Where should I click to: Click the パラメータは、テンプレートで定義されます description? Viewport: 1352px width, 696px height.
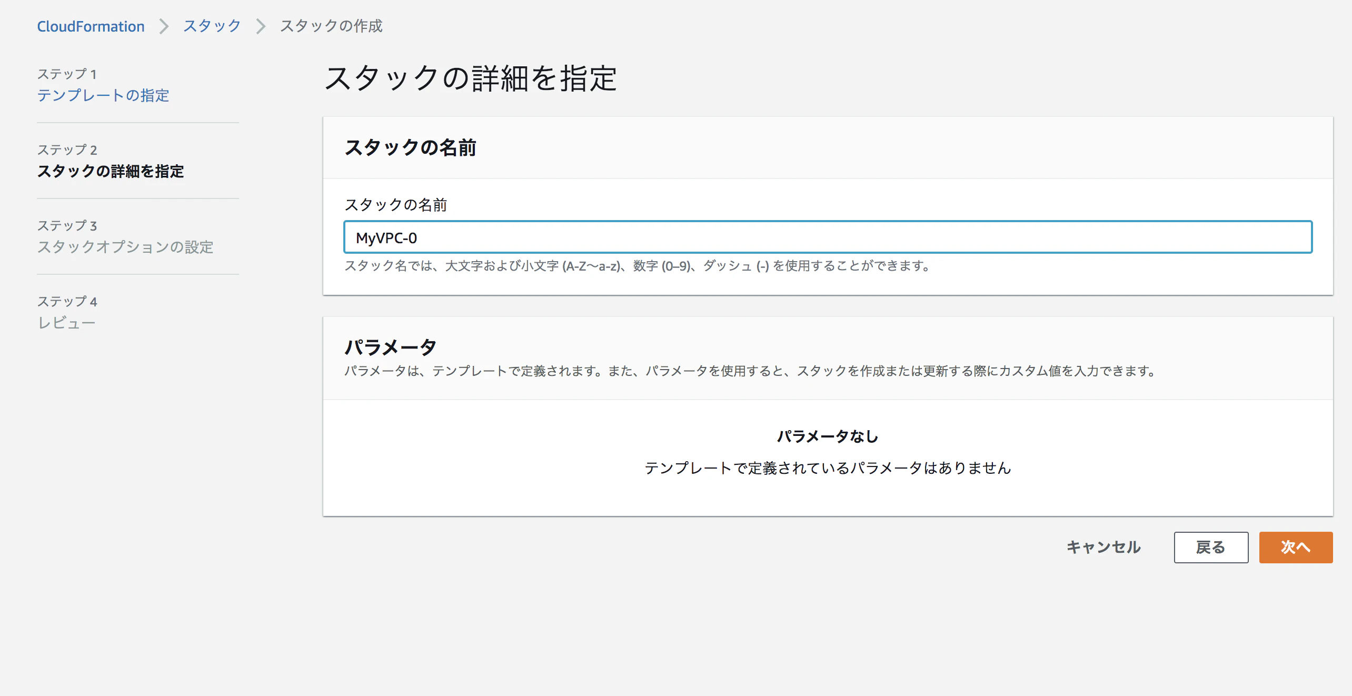pyautogui.click(x=751, y=371)
